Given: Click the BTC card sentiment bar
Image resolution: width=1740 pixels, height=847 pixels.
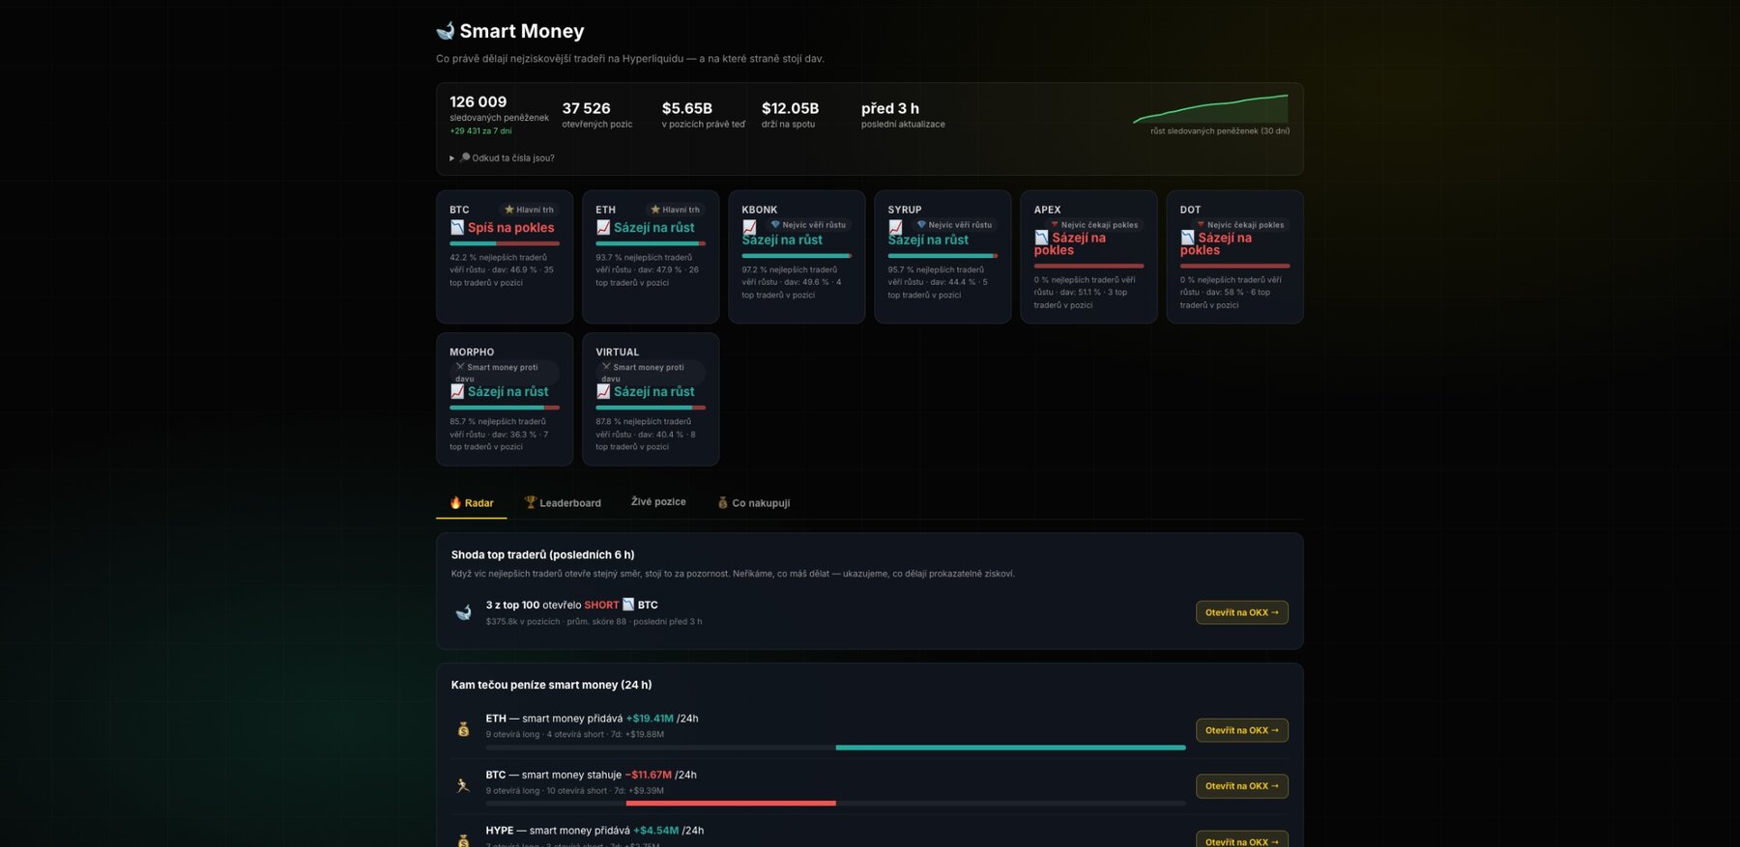Looking at the screenshot, I should 505,243.
